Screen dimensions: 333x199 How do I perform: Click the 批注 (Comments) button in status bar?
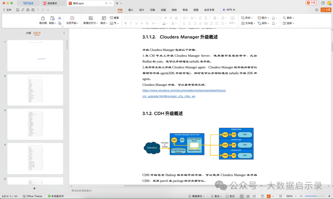pos(230,196)
